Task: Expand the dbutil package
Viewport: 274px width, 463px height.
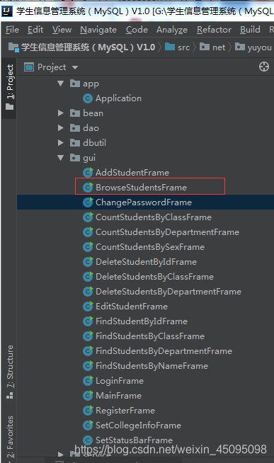Action: point(61,142)
